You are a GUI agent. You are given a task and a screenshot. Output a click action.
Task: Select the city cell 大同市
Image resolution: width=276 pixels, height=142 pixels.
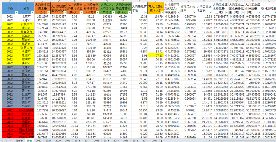(x=26, y=71)
